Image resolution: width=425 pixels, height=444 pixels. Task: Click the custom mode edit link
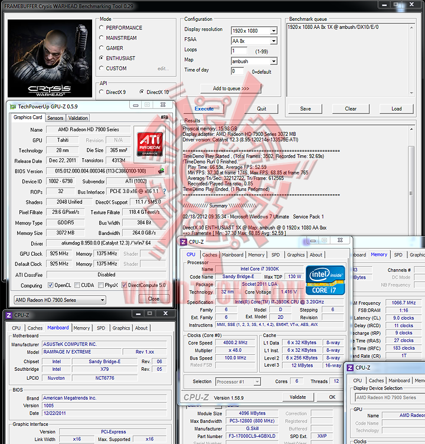(x=163, y=68)
